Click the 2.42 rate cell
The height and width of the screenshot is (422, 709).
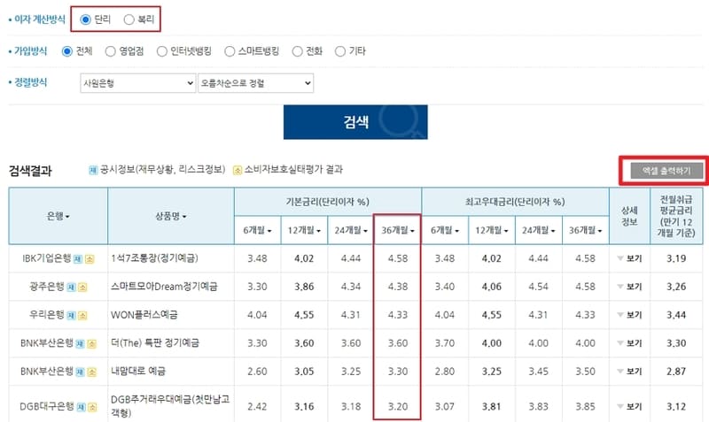tap(257, 407)
